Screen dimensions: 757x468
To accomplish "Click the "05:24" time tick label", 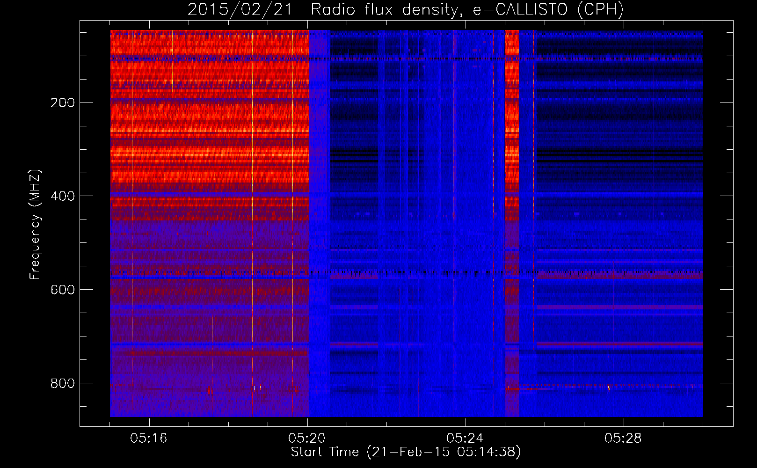I will coord(465,439).
